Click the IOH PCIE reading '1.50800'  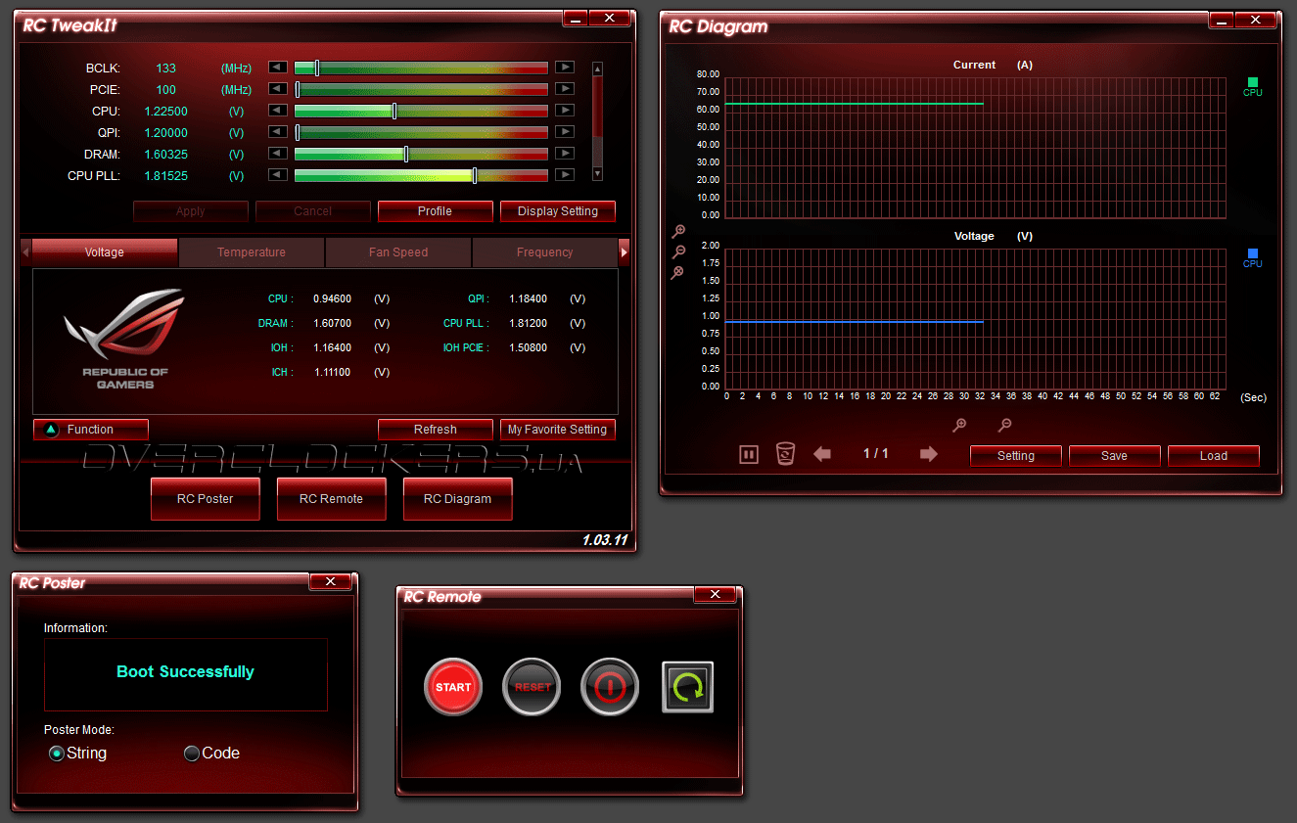point(528,347)
